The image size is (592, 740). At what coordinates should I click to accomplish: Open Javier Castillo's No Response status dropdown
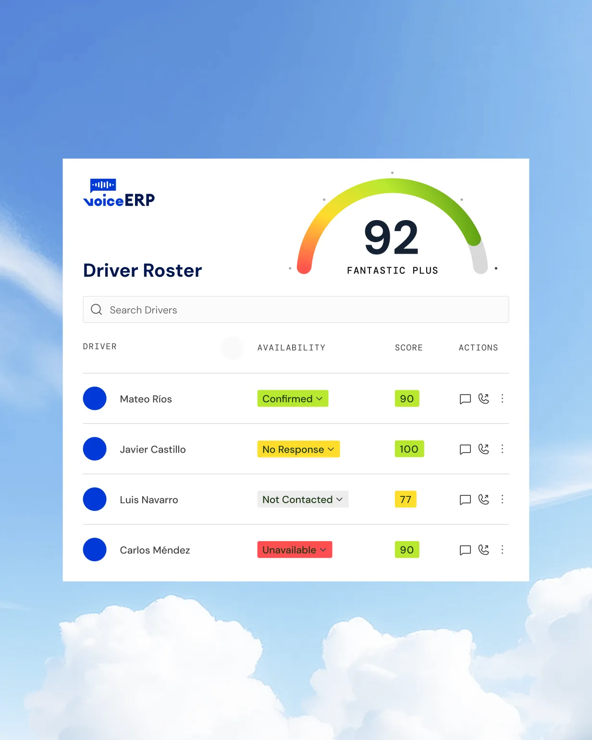[298, 449]
